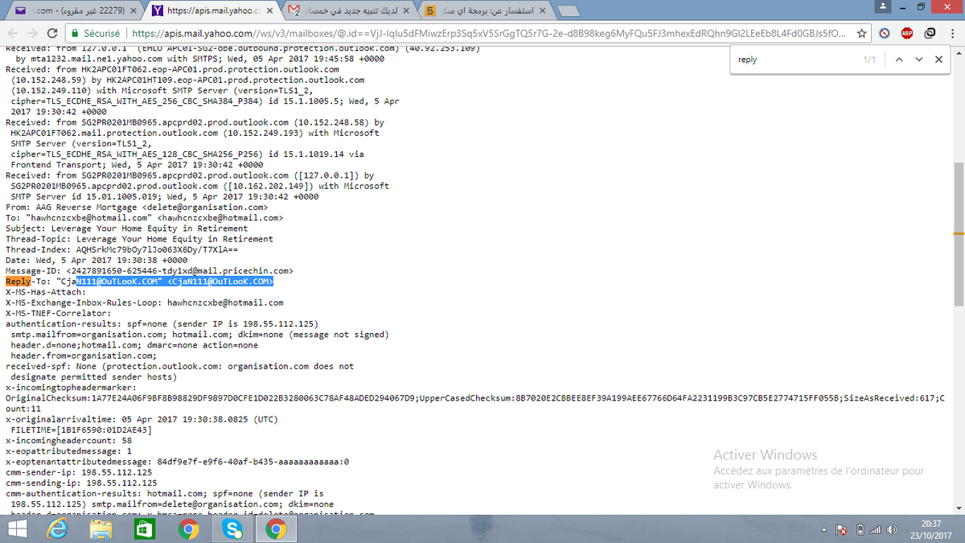Open a new browser tab

(569, 11)
